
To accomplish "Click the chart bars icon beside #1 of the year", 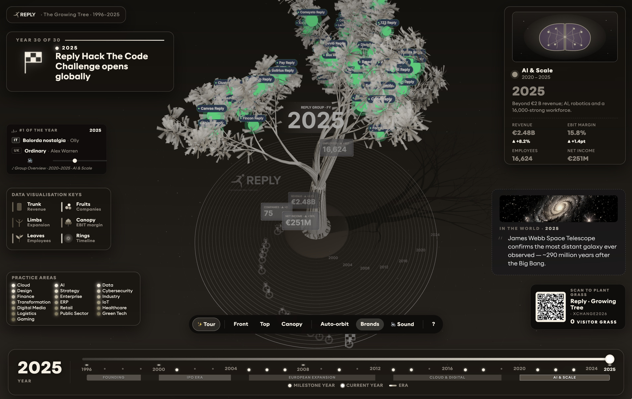I will (14, 131).
